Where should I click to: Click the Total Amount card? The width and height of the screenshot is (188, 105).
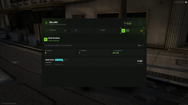[128, 52]
